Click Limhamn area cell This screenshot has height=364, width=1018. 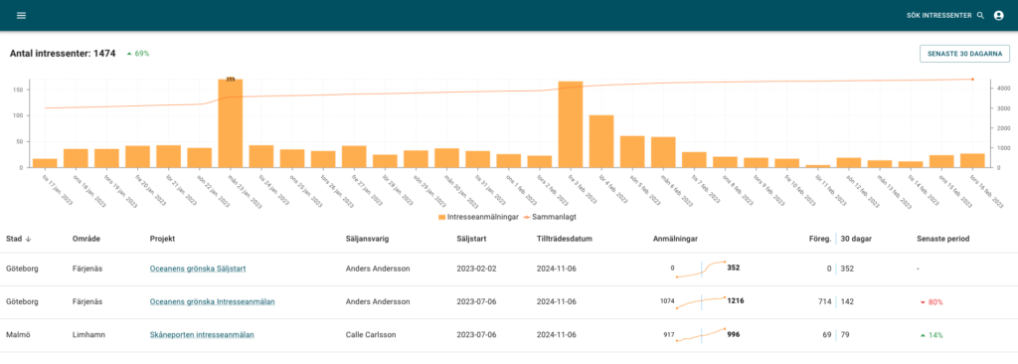(88, 335)
